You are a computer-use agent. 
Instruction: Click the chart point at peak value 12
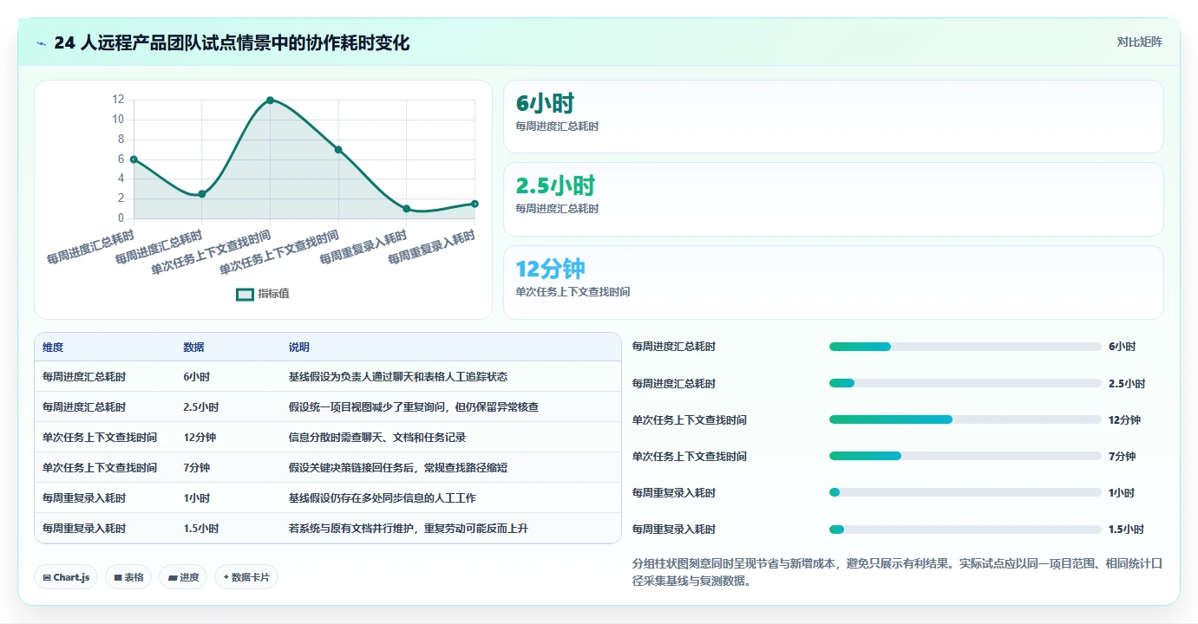pos(270,101)
